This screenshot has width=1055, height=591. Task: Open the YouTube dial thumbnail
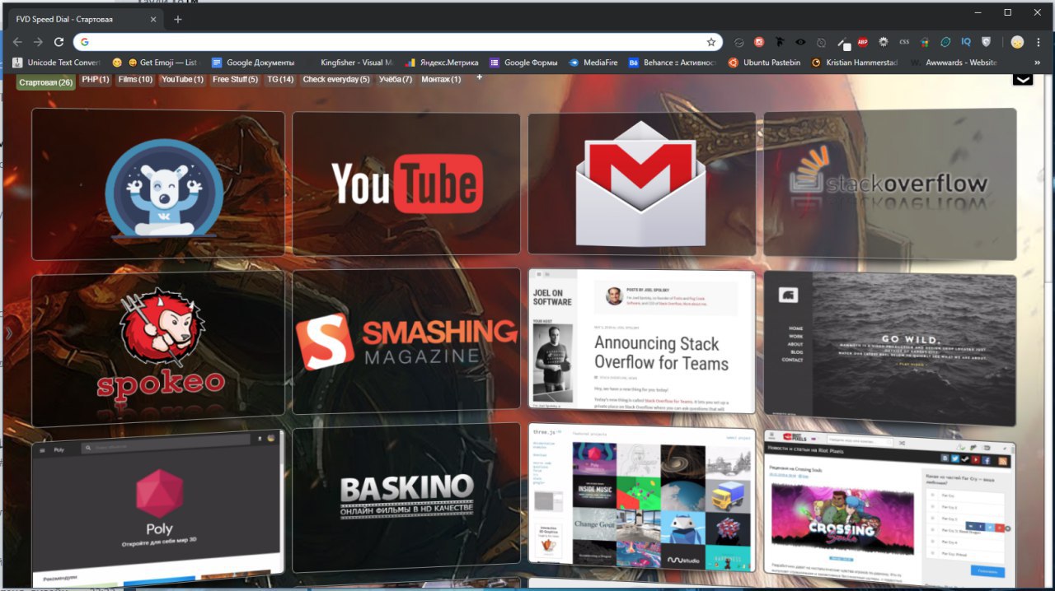(406, 184)
